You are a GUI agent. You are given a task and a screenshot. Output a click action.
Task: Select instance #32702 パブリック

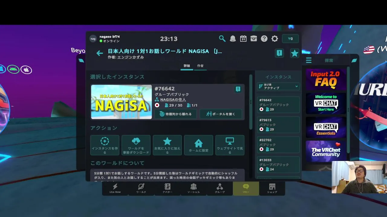tap(278, 145)
